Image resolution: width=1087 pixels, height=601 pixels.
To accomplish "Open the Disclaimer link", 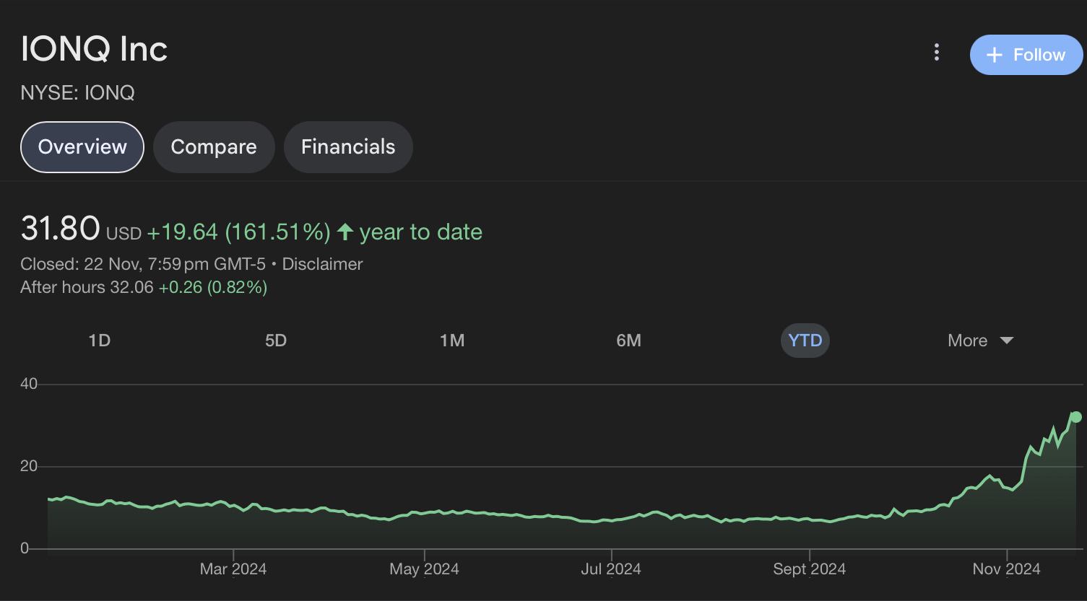I will pos(322,264).
